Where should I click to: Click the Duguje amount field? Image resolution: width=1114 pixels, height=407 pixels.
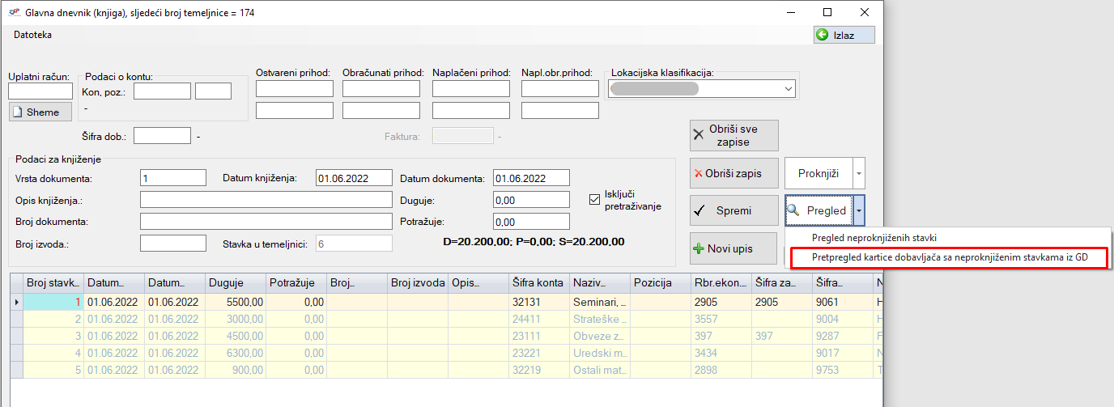pos(531,200)
